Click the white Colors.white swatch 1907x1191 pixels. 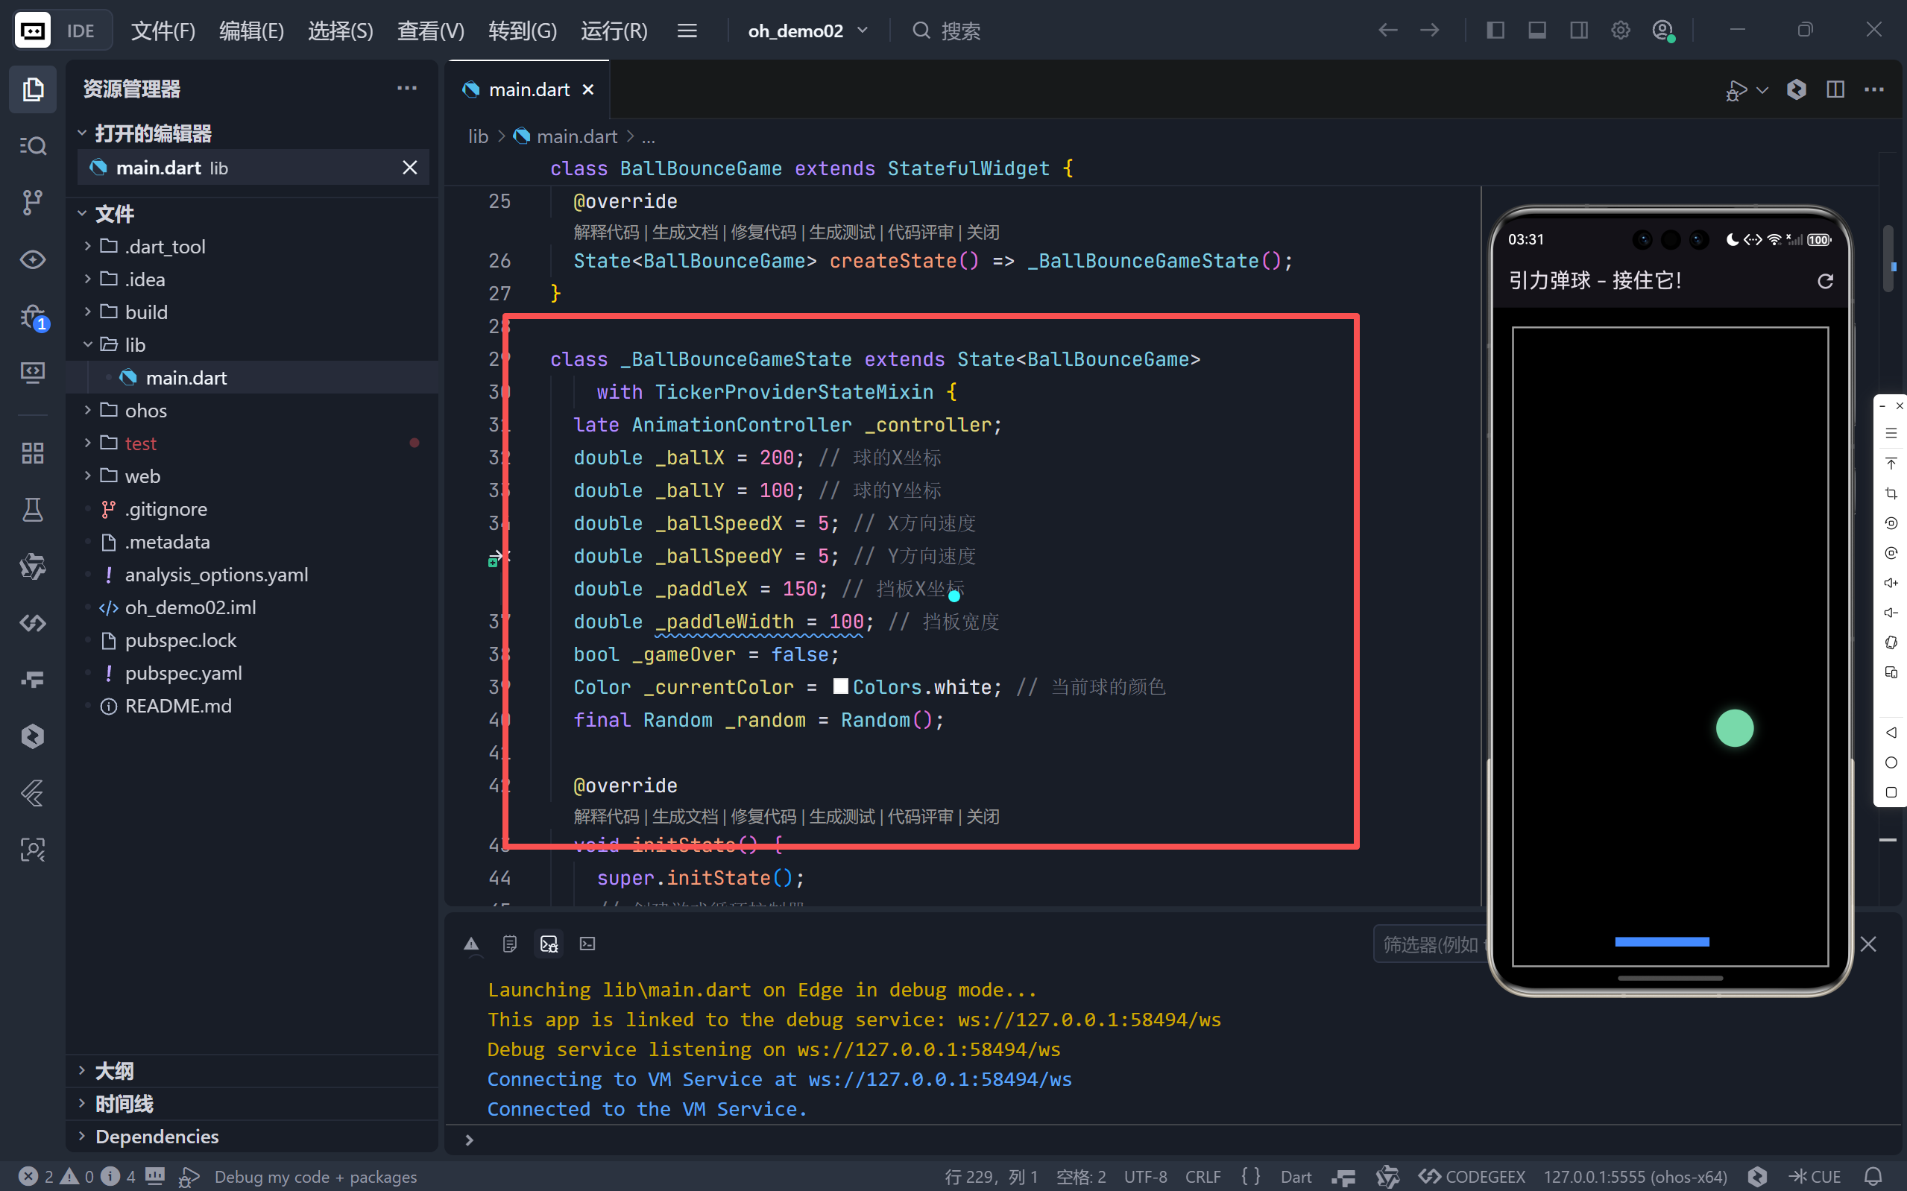839,686
